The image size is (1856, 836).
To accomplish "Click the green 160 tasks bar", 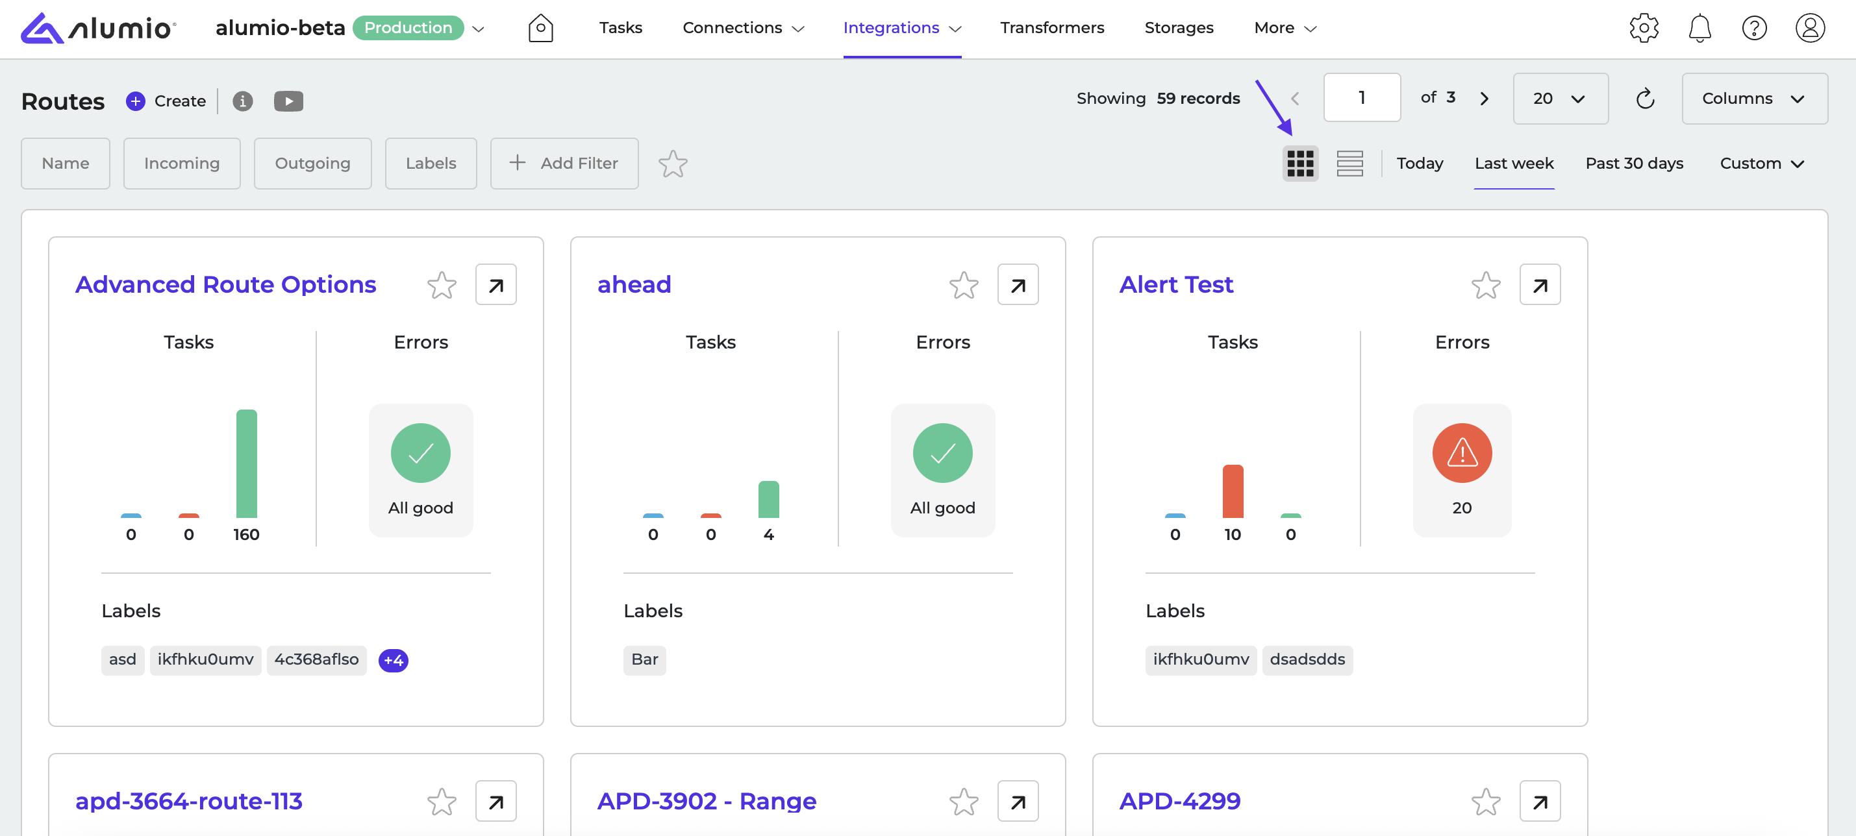I will [246, 463].
